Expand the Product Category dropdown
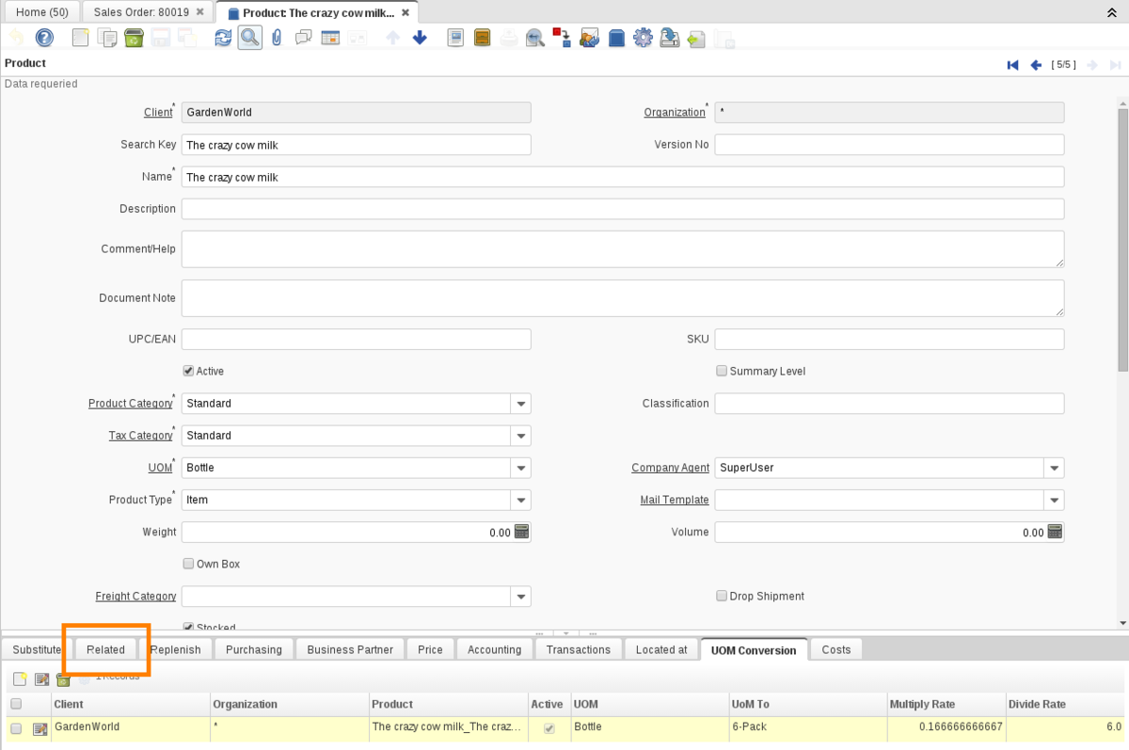1129x750 pixels. pos(521,404)
